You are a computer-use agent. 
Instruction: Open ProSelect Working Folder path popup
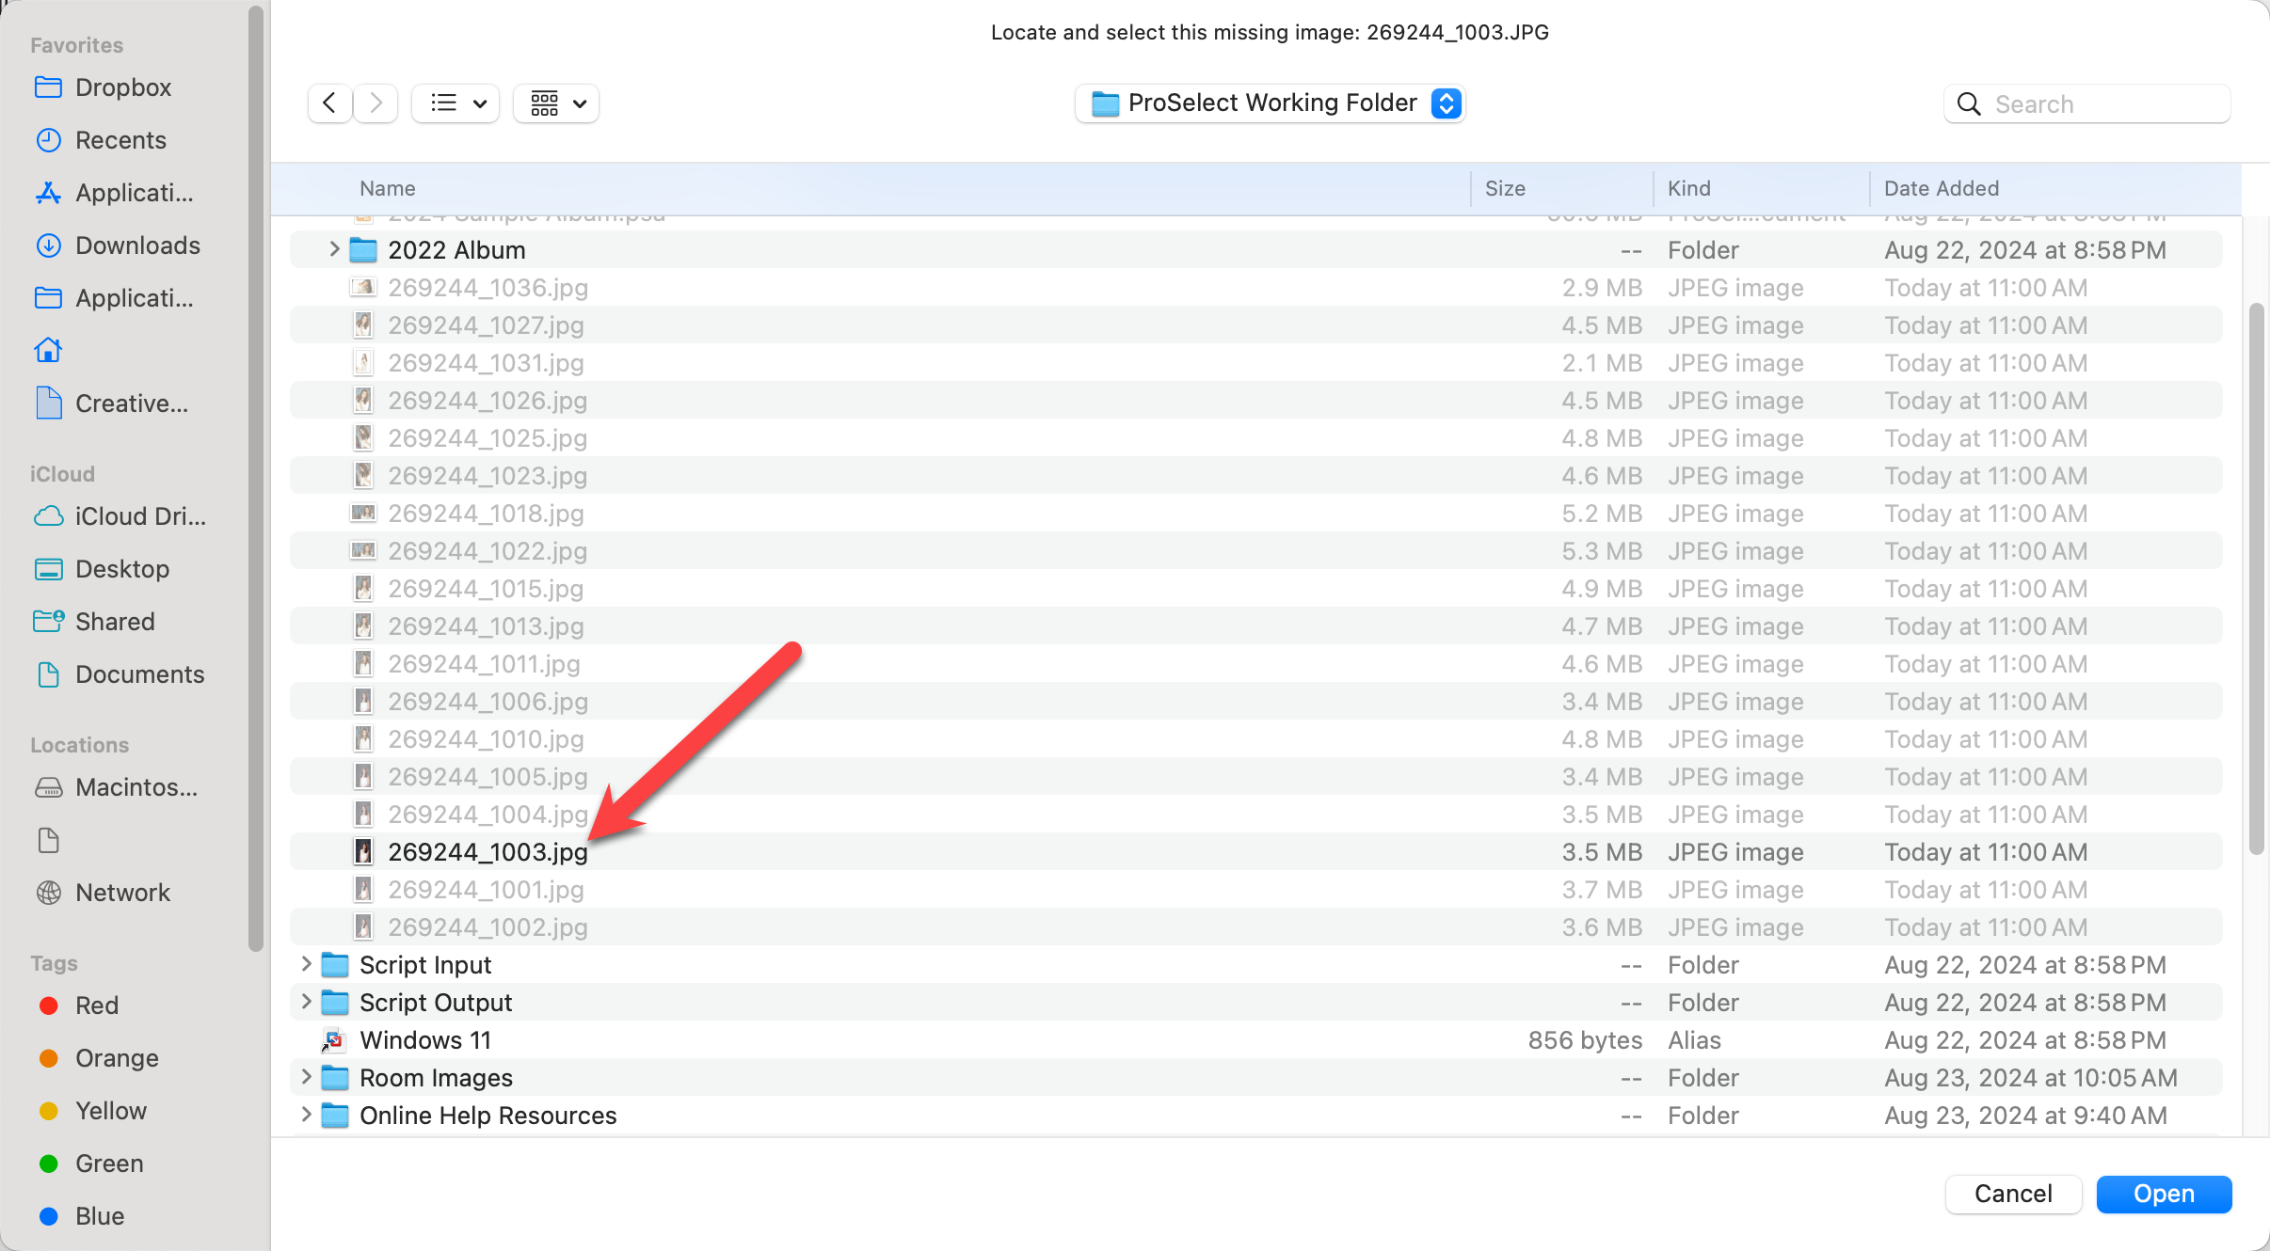click(x=1270, y=103)
